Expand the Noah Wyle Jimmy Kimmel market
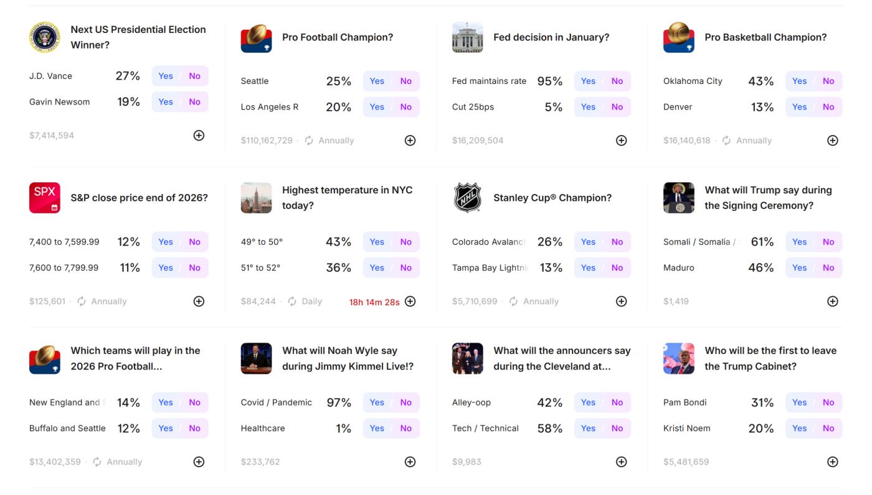 (x=410, y=462)
